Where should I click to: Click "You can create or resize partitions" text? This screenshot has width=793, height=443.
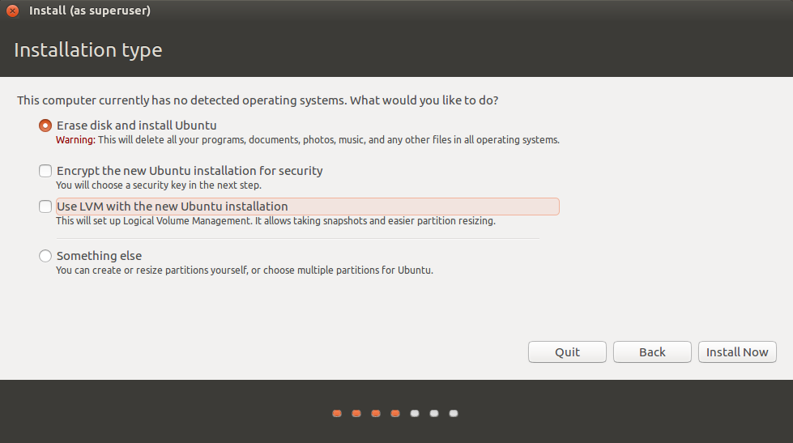pos(245,270)
